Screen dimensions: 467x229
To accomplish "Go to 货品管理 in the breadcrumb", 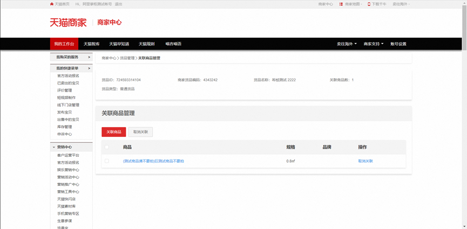I will point(127,58).
